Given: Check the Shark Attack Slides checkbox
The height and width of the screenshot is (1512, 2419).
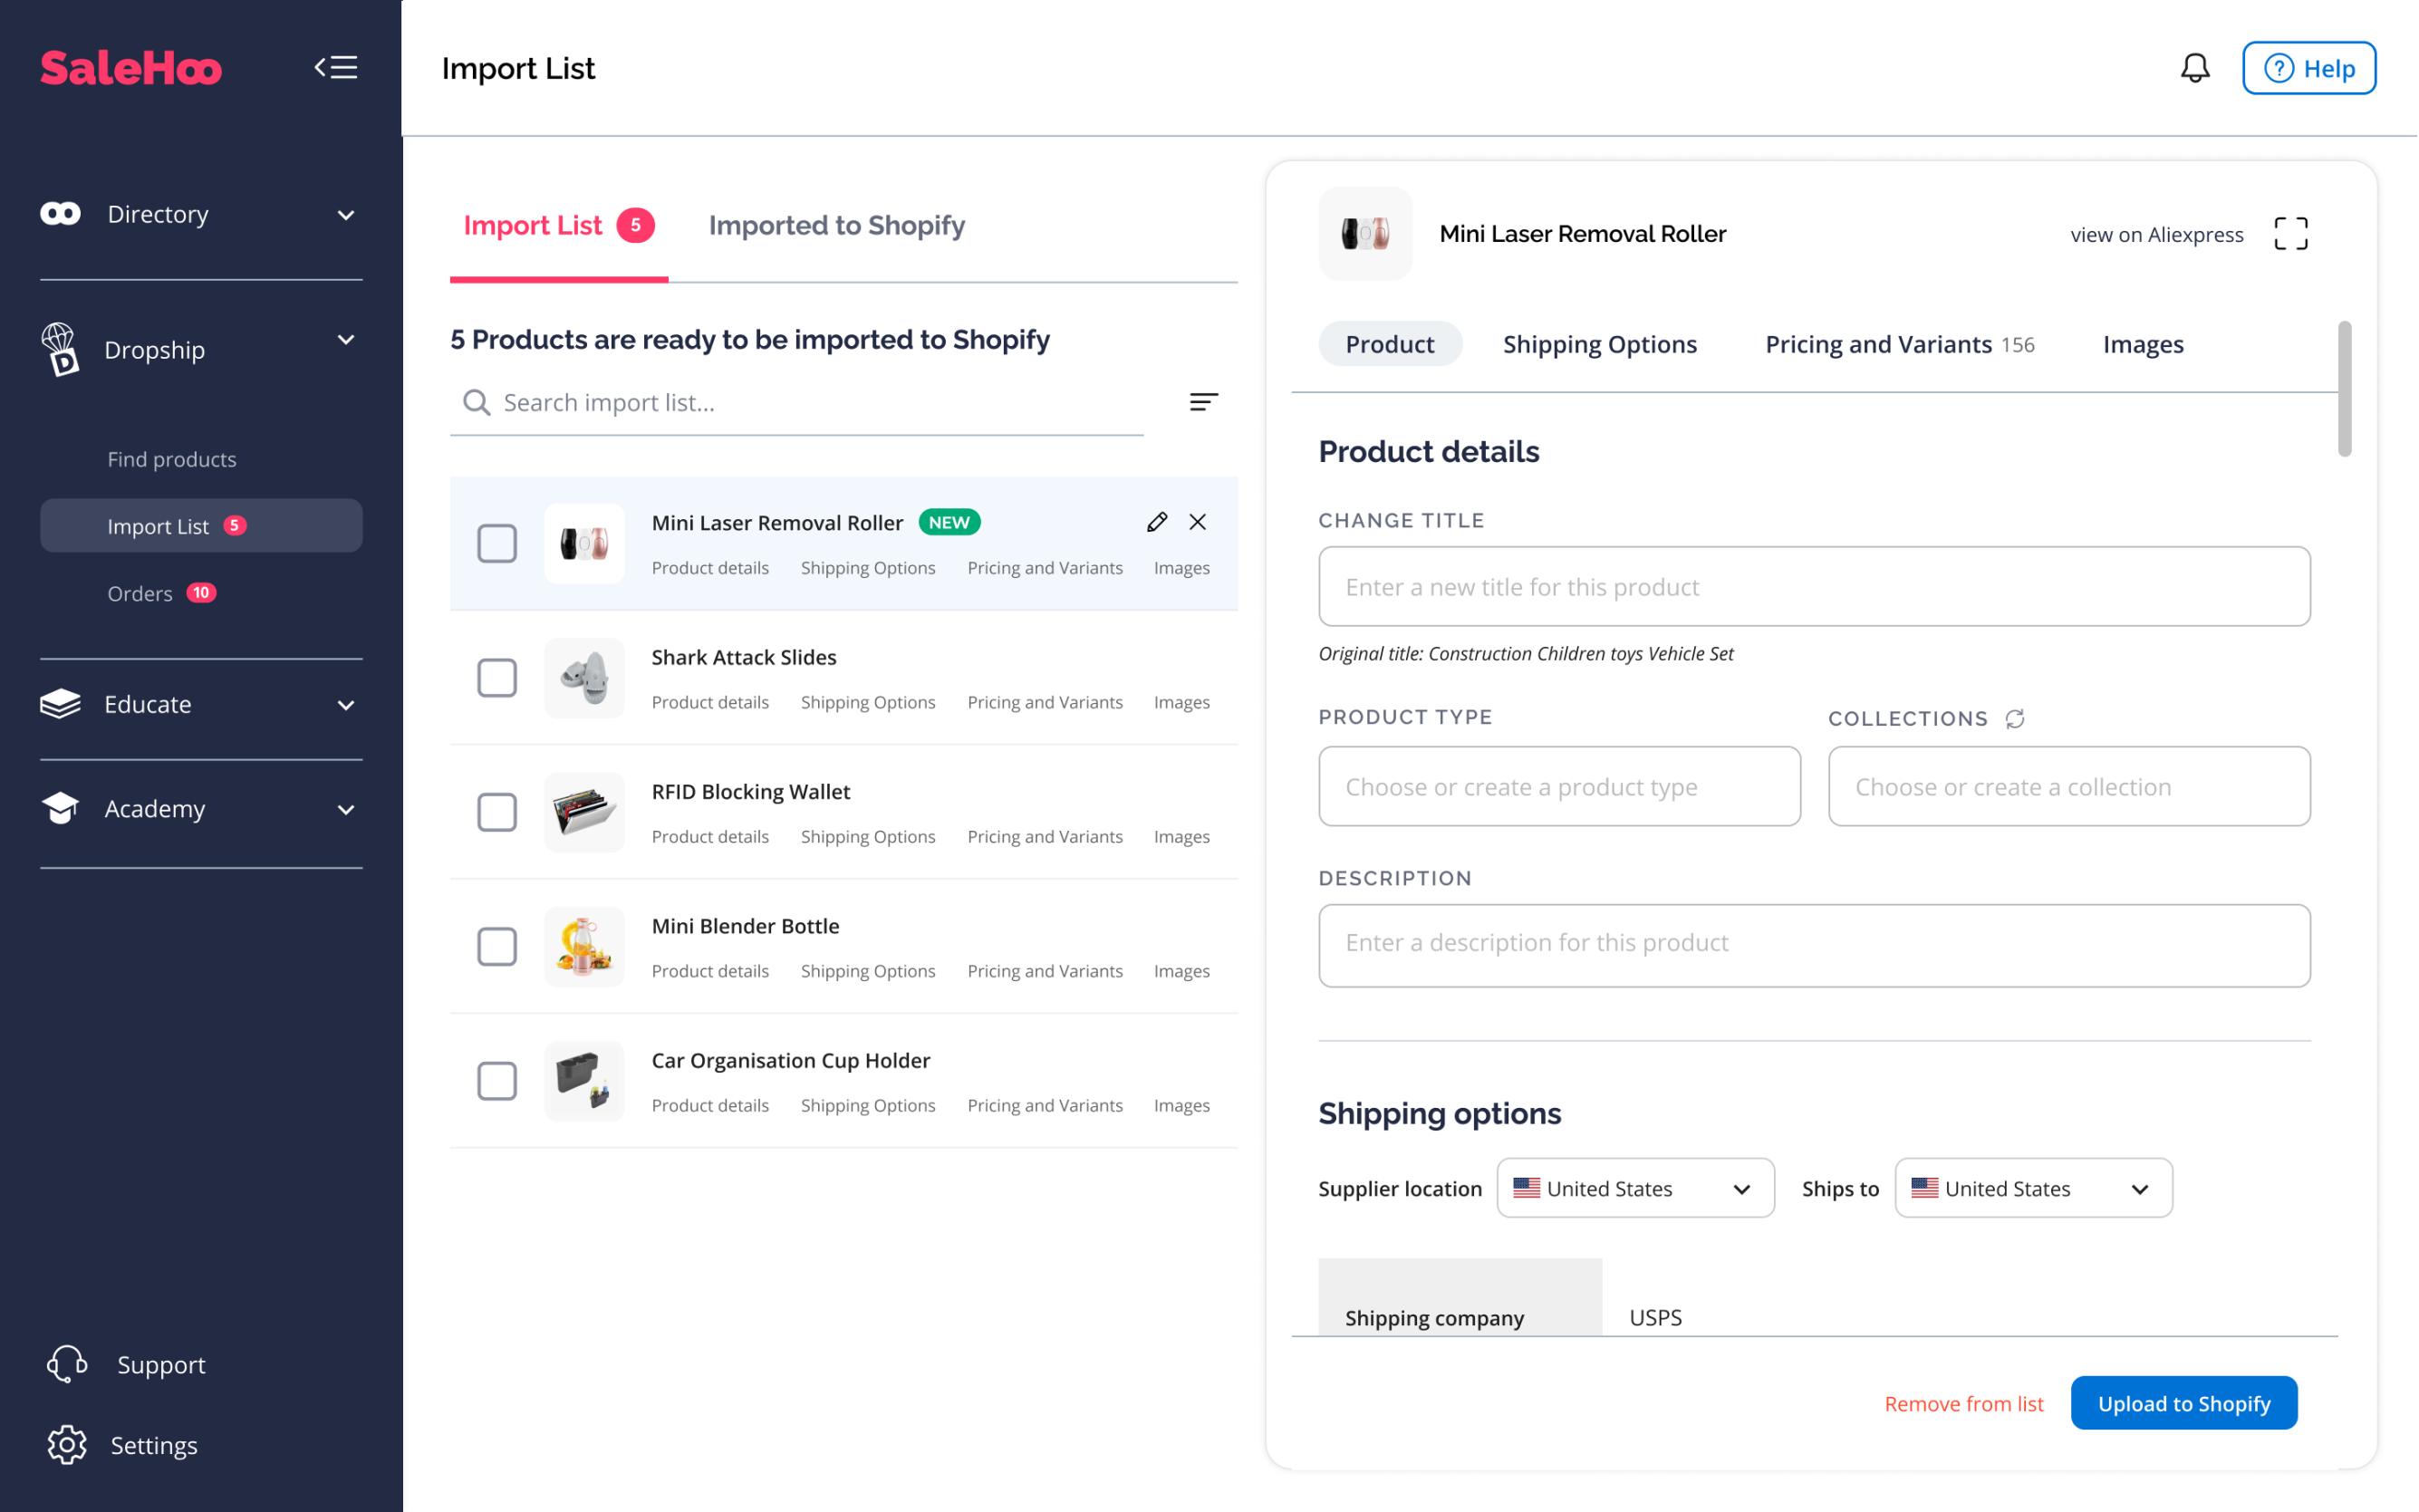Looking at the screenshot, I should click(x=497, y=678).
